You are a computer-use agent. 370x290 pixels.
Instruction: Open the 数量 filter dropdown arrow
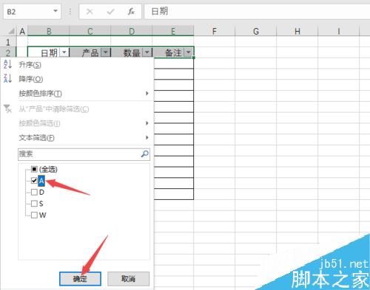147,52
